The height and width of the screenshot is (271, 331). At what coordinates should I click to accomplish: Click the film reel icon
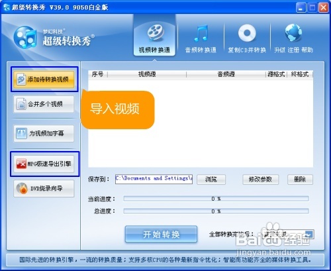[x=156, y=32]
